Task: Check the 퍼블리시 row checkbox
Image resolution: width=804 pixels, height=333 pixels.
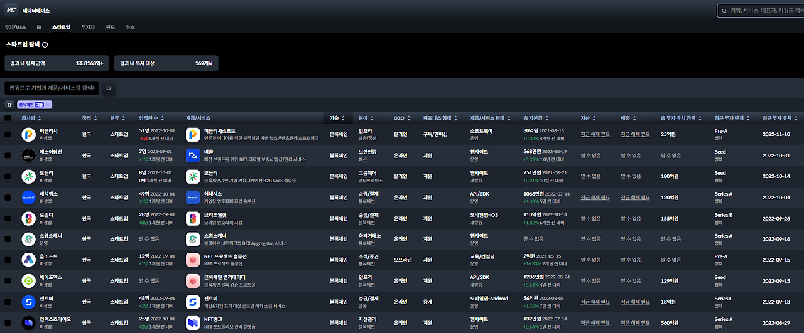Action: pos(8,134)
